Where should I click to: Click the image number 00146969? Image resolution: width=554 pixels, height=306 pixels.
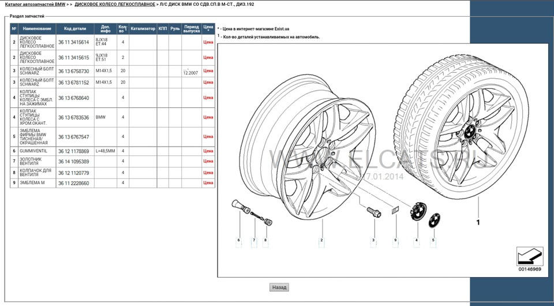tap(530, 269)
